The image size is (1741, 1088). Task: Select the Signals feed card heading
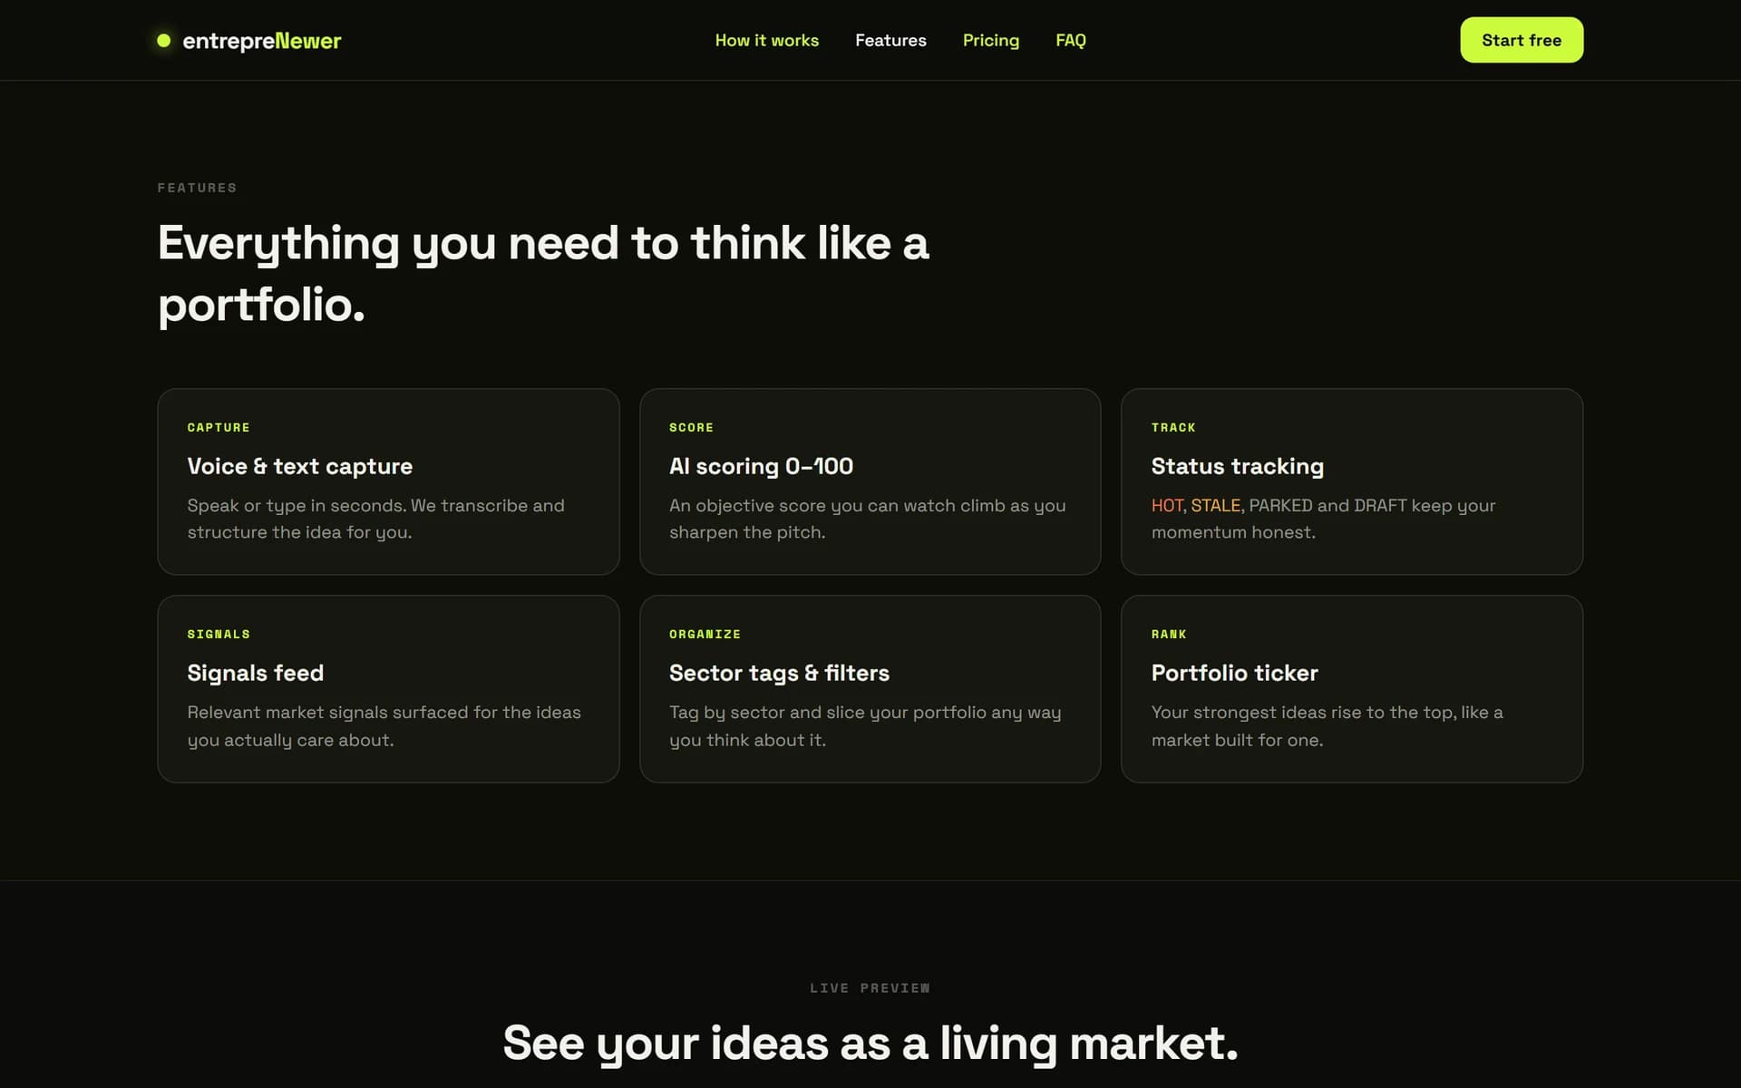point(255,673)
